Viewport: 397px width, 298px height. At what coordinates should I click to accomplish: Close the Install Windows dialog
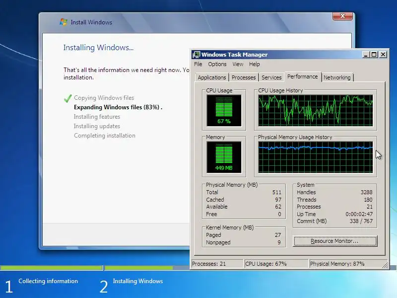342,16
